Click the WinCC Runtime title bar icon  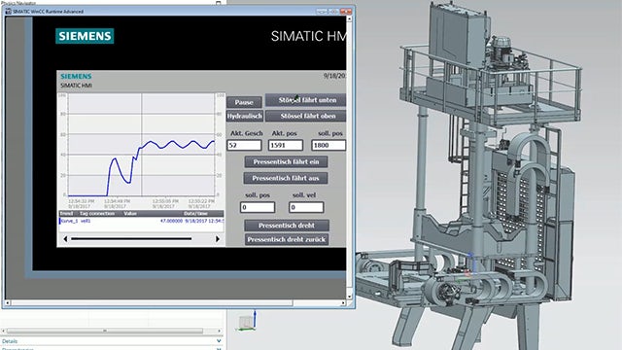[x=9, y=12]
